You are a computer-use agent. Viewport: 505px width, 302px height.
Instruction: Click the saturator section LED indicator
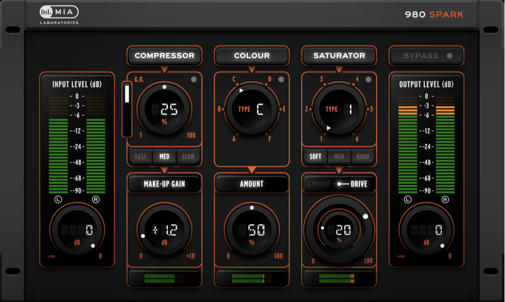(369, 80)
